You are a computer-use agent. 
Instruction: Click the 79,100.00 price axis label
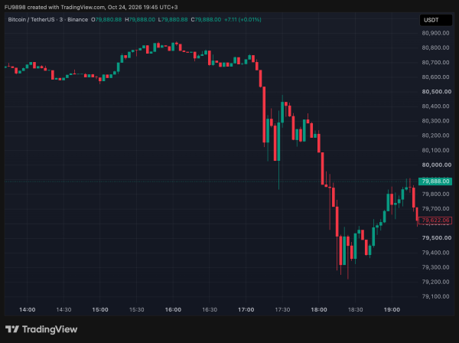coord(435,296)
